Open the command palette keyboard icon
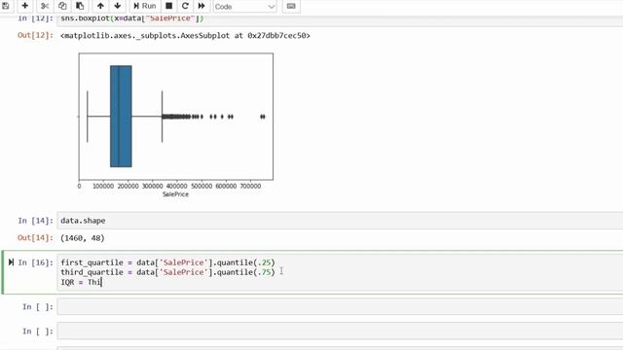 pos(291,6)
